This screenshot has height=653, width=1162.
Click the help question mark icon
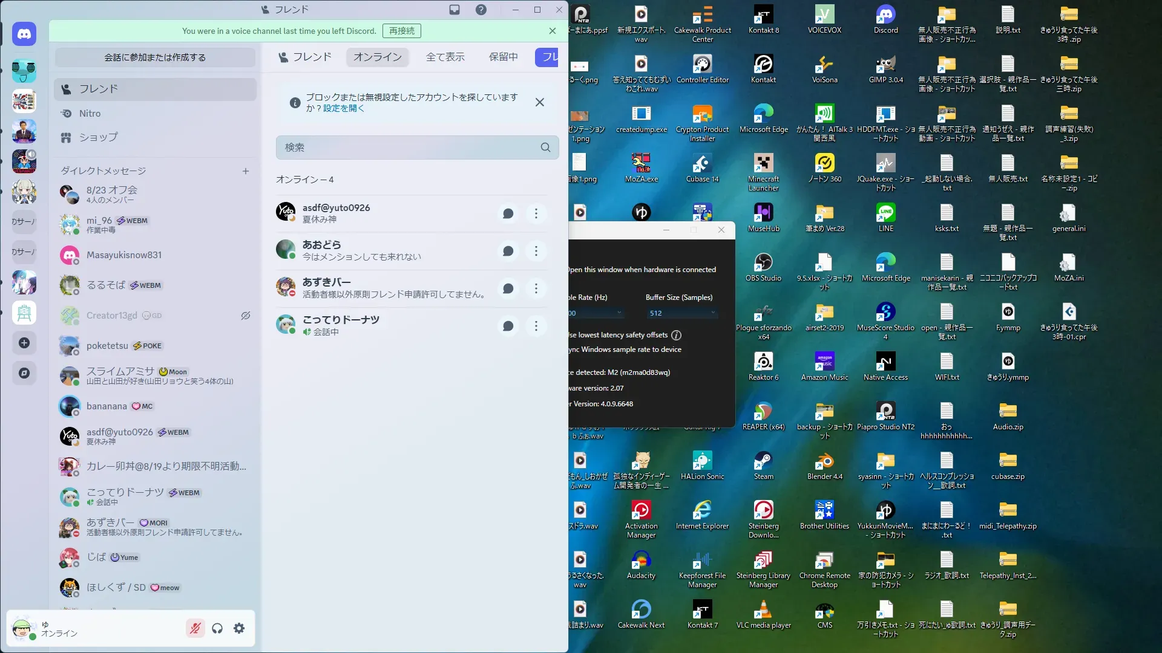[481, 10]
